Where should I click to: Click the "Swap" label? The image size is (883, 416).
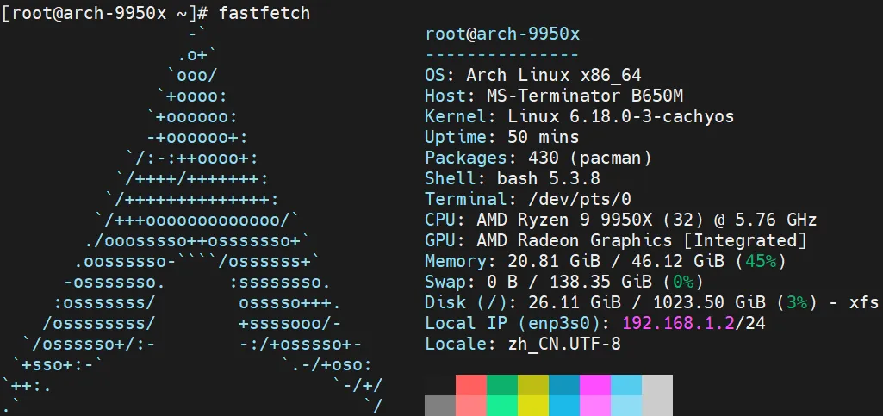pos(445,283)
